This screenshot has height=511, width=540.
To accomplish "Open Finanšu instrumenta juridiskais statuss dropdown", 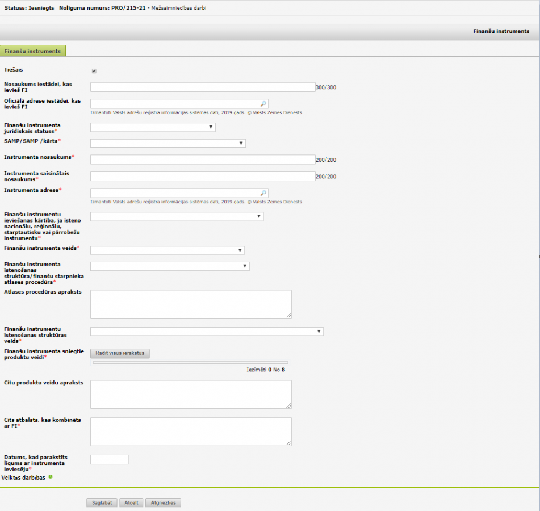I will pyautogui.click(x=153, y=127).
